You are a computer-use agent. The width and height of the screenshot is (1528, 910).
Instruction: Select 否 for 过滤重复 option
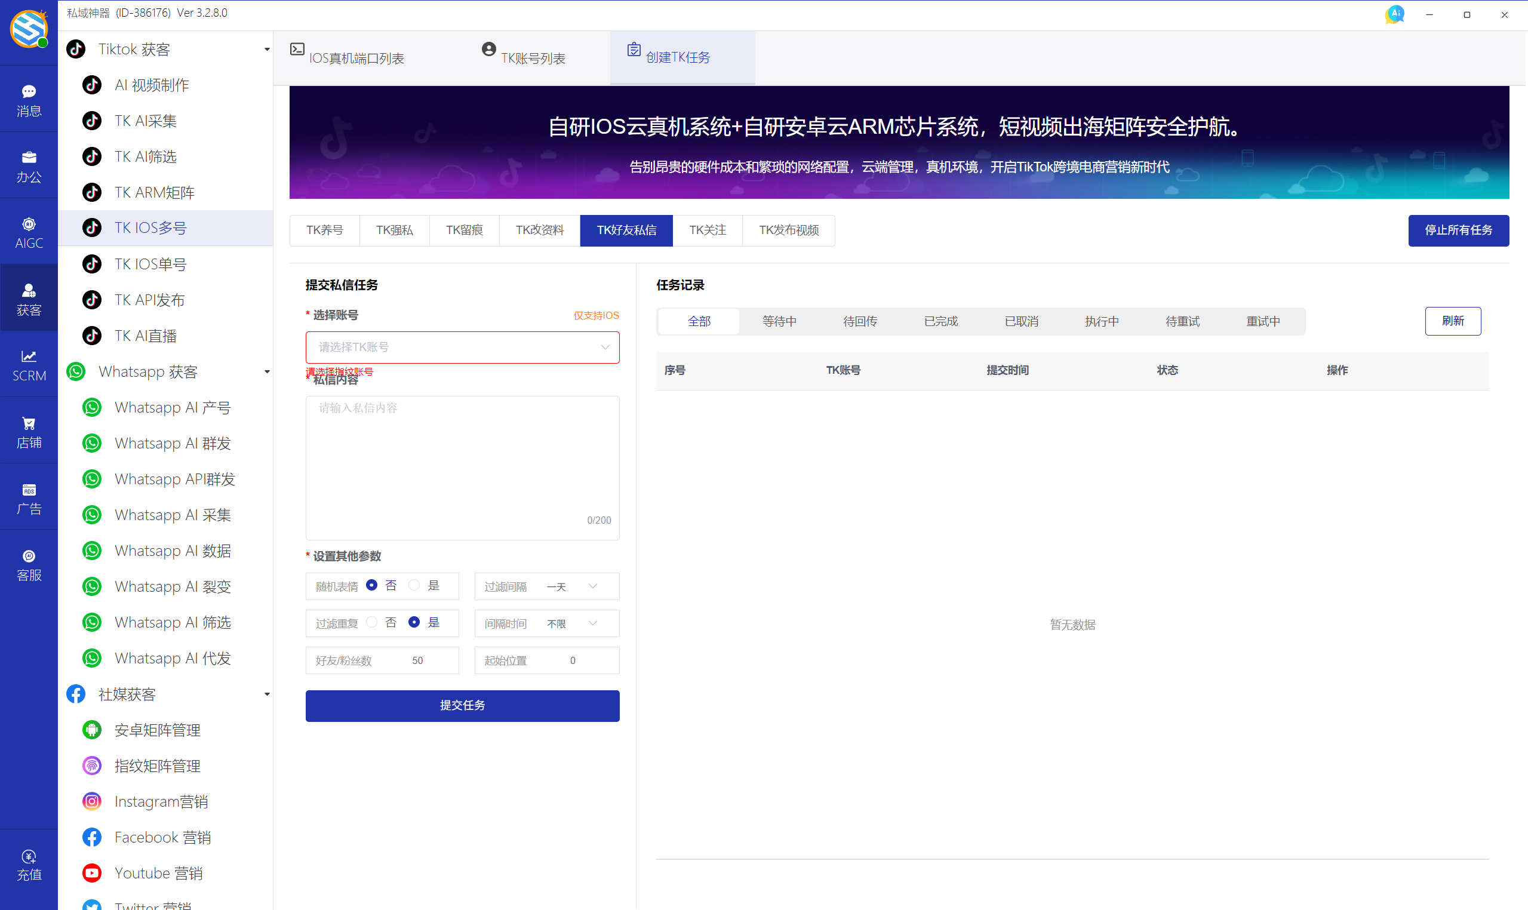pos(372,622)
